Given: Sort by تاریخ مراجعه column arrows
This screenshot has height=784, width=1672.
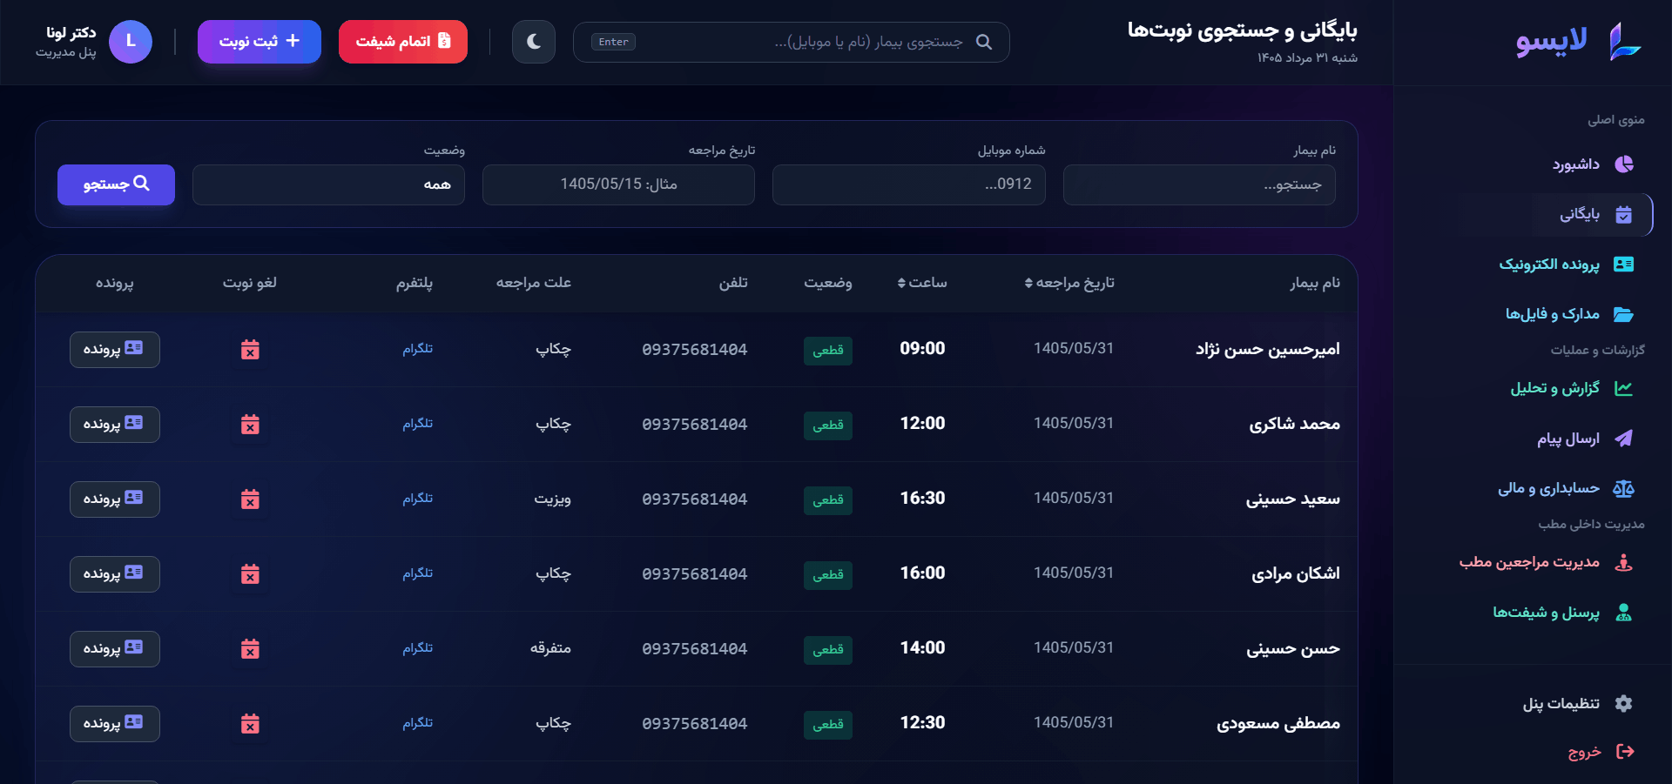Looking at the screenshot, I should (x=1028, y=283).
